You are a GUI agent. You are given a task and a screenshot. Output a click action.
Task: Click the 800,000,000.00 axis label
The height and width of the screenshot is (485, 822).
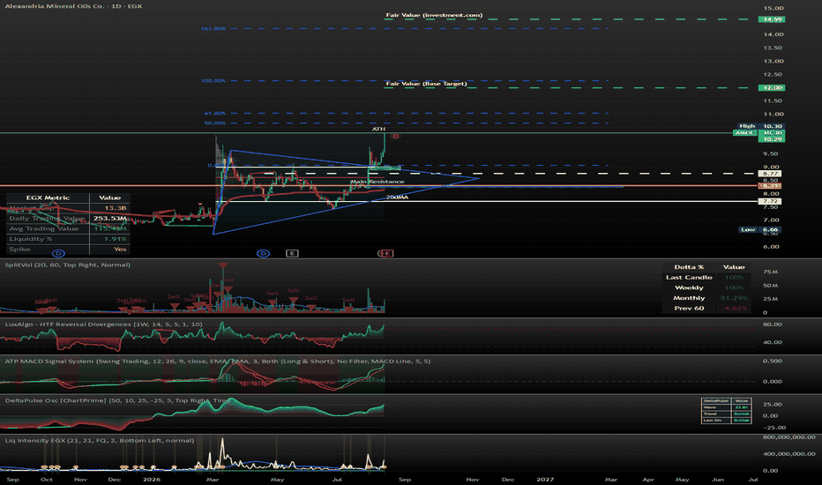pyautogui.click(x=789, y=436)
